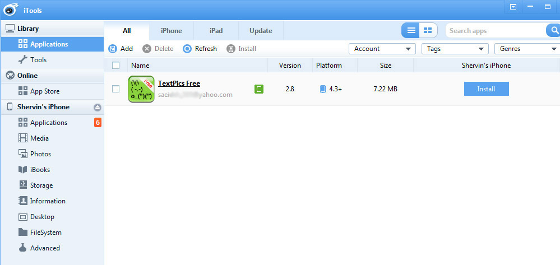
Task: Open the Advanced section
Action: tap(52, 248)
